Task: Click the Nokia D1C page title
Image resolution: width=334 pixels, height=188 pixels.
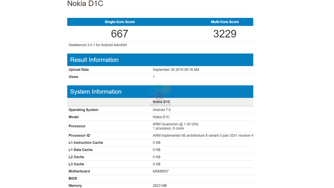Action: click(85, 3)
